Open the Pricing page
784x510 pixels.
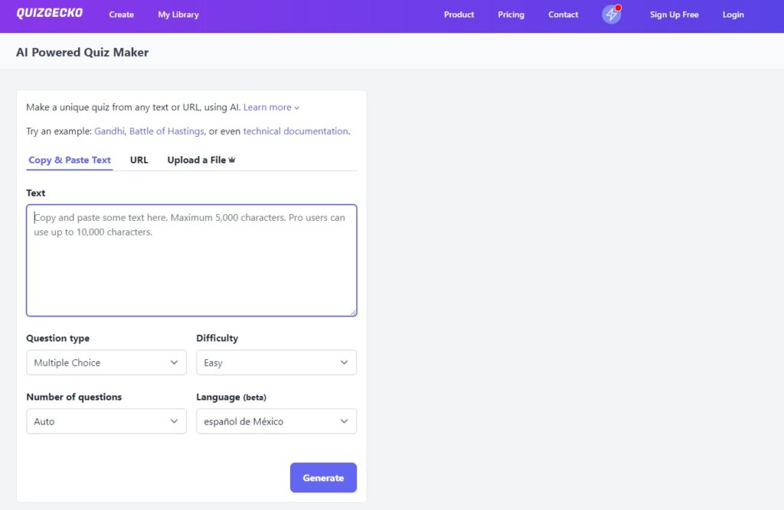(x=511, y=15)
